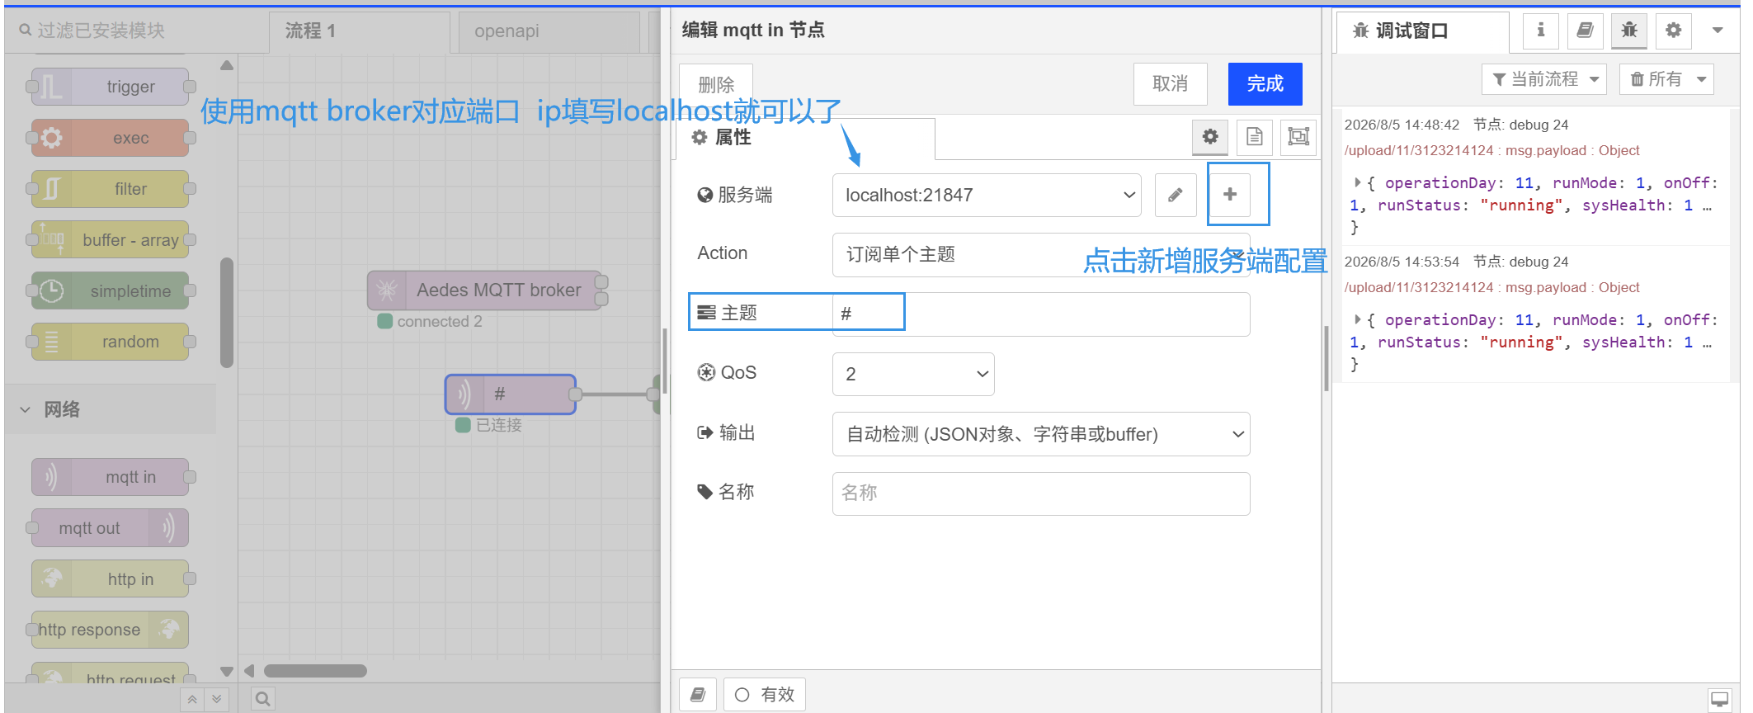Select the trigger palette node

tap(111, 87)
